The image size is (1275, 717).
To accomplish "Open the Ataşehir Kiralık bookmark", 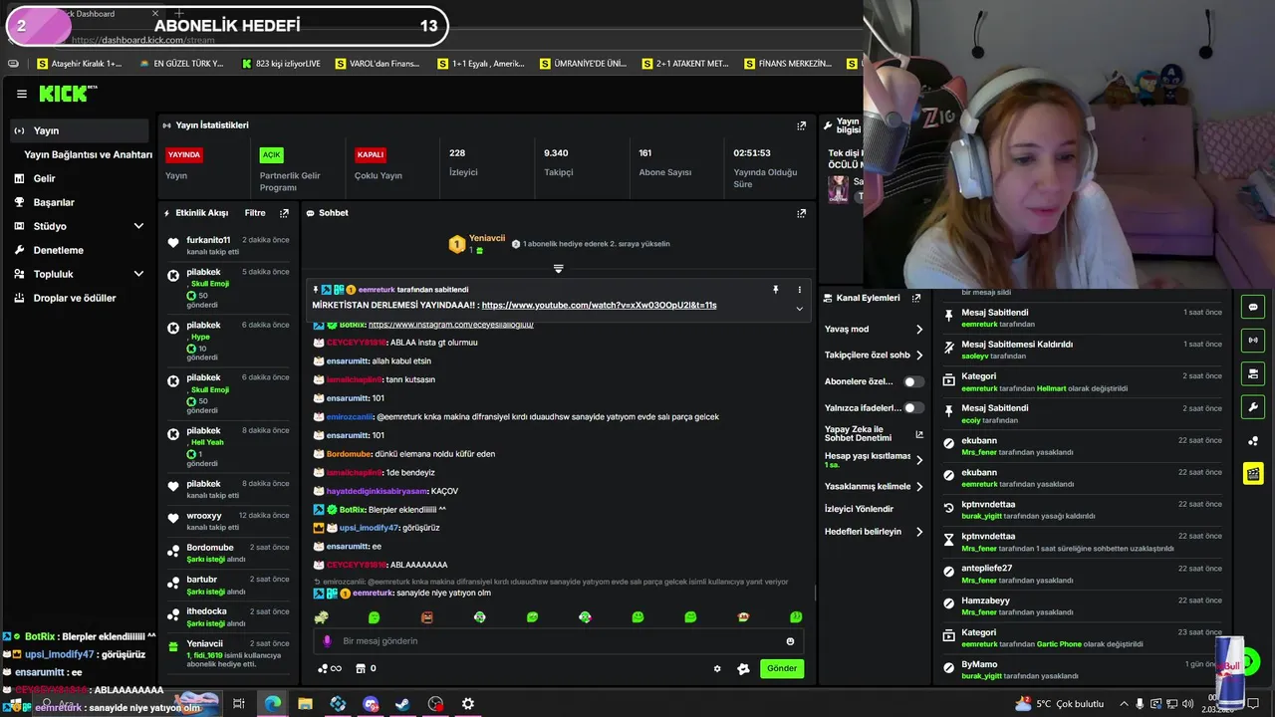I will [79, 64].
